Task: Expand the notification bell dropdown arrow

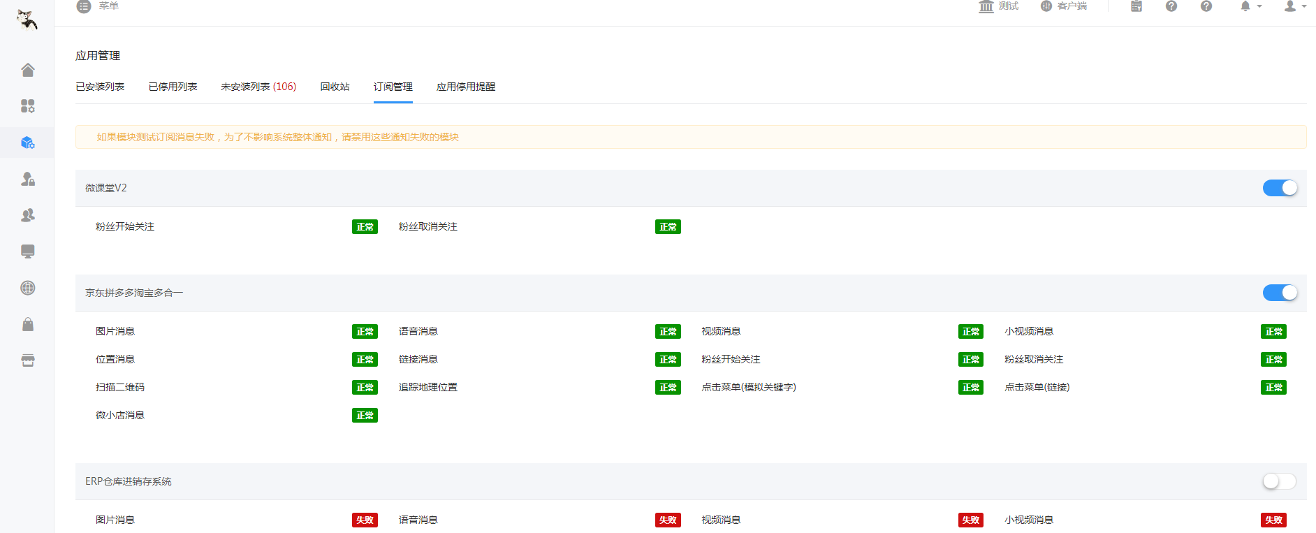Action: point(1259,6)
